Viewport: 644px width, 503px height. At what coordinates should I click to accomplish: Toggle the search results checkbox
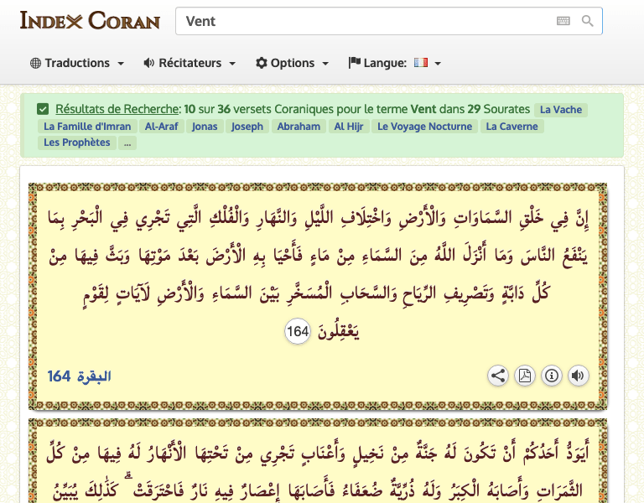(x=43, y=109)
